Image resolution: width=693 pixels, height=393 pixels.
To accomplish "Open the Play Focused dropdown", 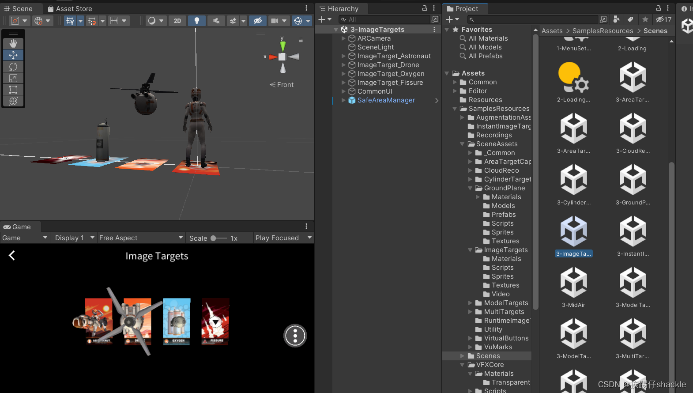I will 283,238.
